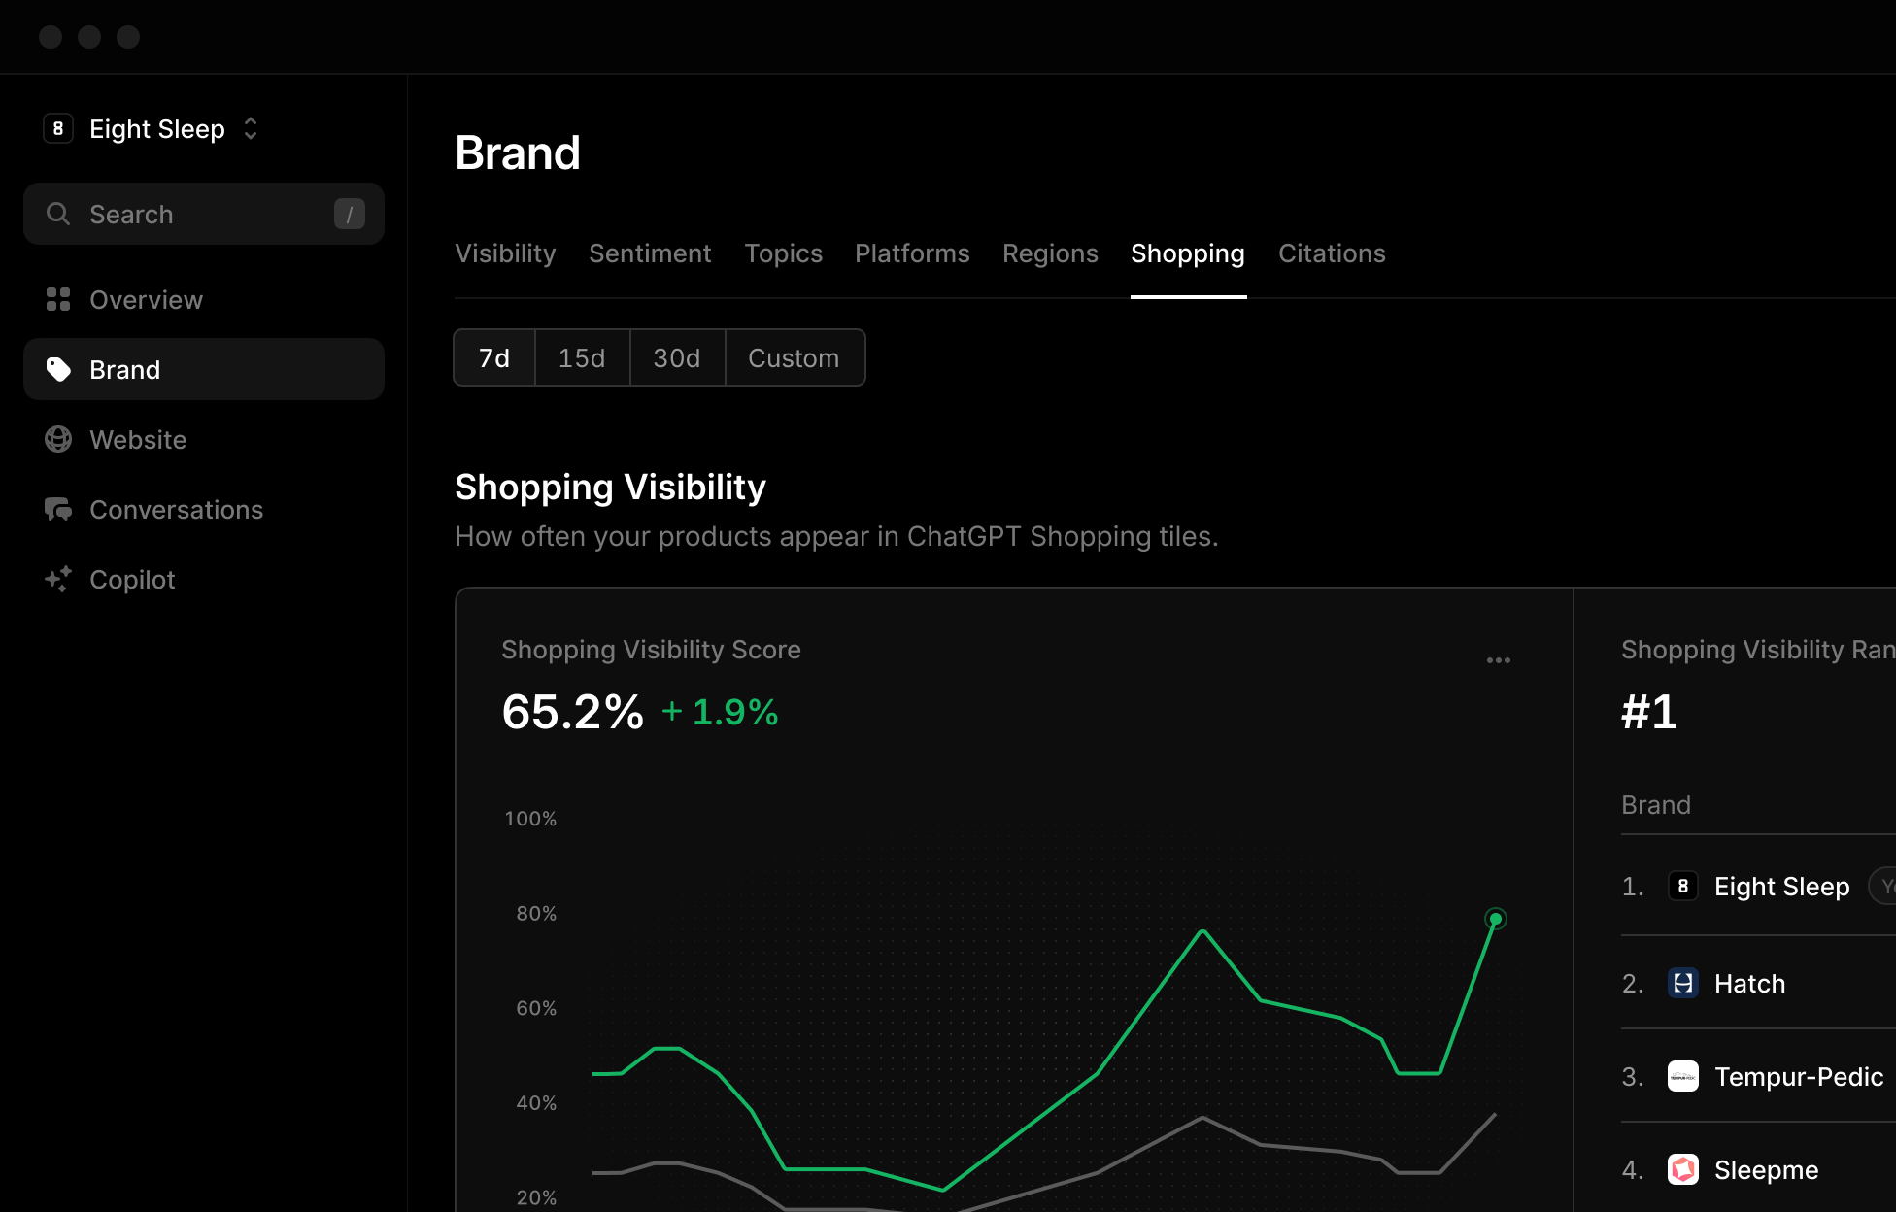Select the Overview grid icon in sidebar

[x=58, y=299]
